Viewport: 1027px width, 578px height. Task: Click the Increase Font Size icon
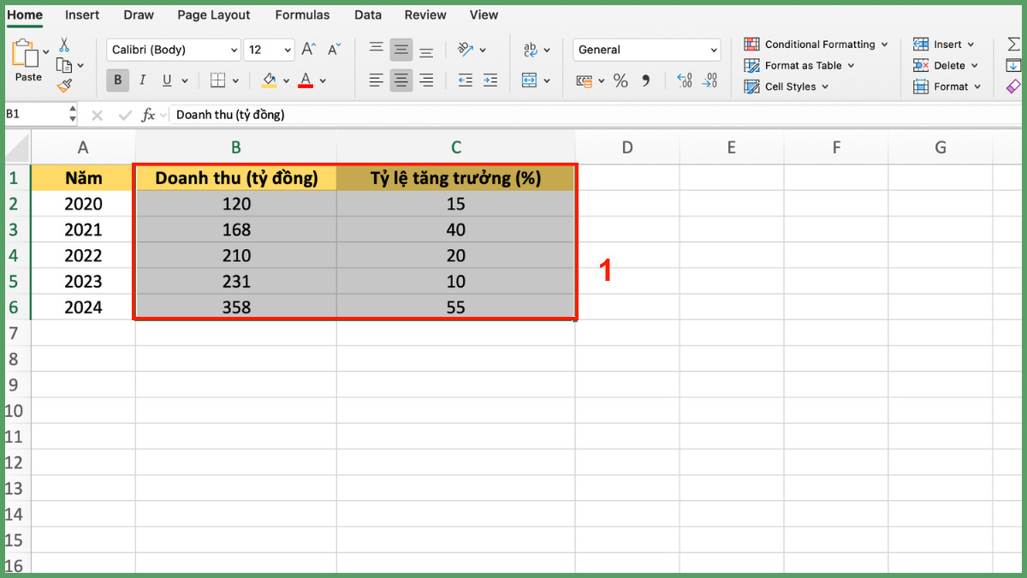[309, 50]
